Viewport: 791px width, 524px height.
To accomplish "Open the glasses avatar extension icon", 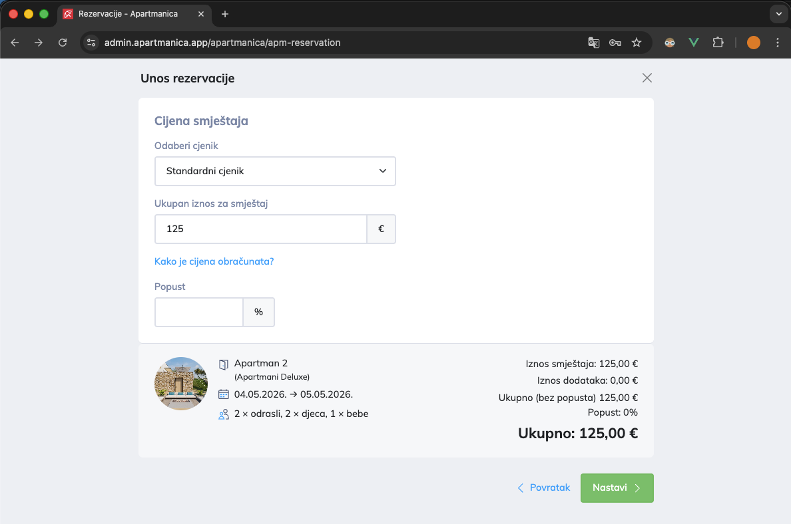I will click(x=670, y=43).
